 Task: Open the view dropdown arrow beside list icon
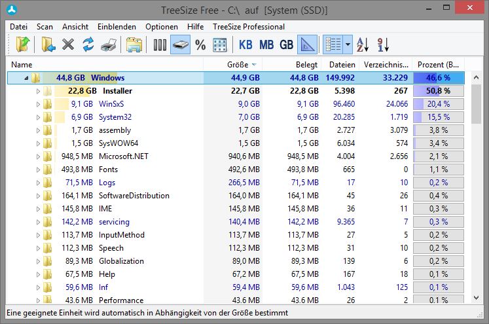(x=348, y=45)
